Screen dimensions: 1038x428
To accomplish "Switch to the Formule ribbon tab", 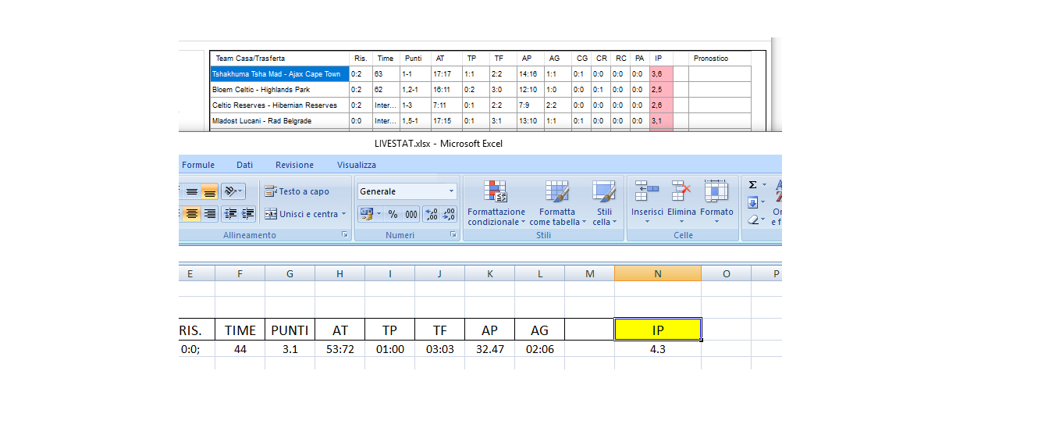I will pyautogui.click(x=198, y=165).
